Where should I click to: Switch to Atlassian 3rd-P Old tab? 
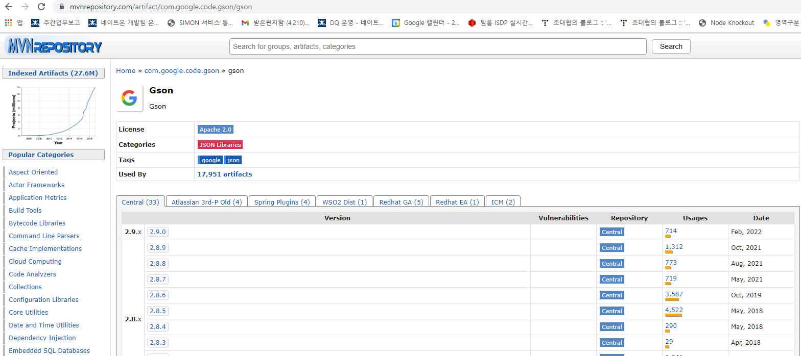tap(207, 202)
